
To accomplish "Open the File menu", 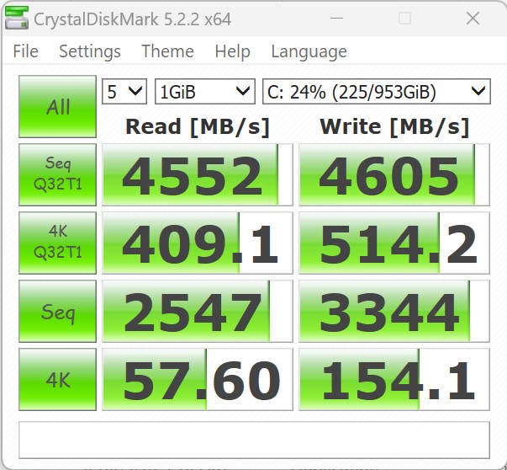I will (25, 51).
